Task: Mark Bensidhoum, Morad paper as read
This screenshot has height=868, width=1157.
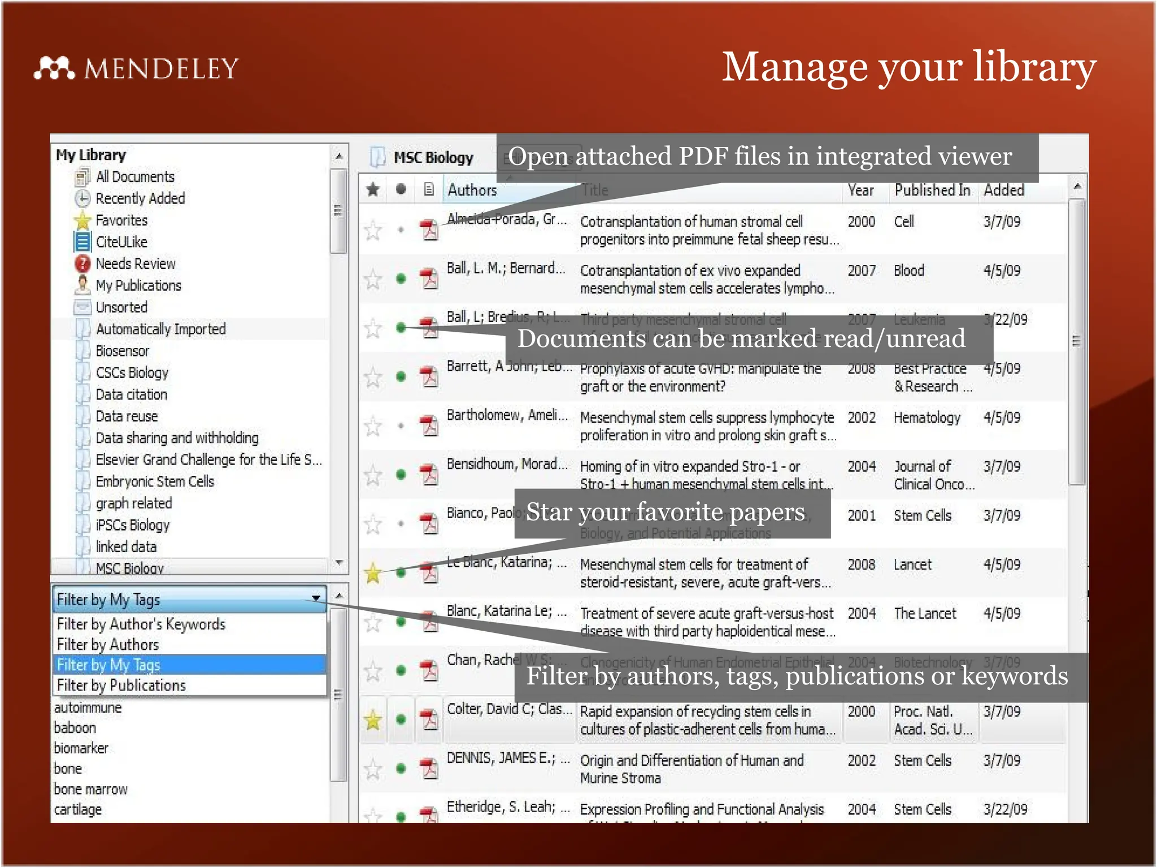Action: click(401, 474)
